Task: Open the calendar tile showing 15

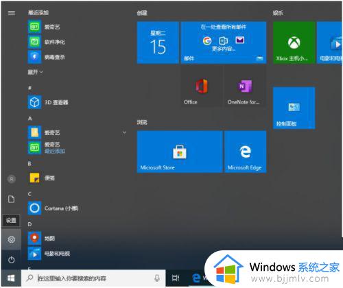Action: click(x=158, y=43)
